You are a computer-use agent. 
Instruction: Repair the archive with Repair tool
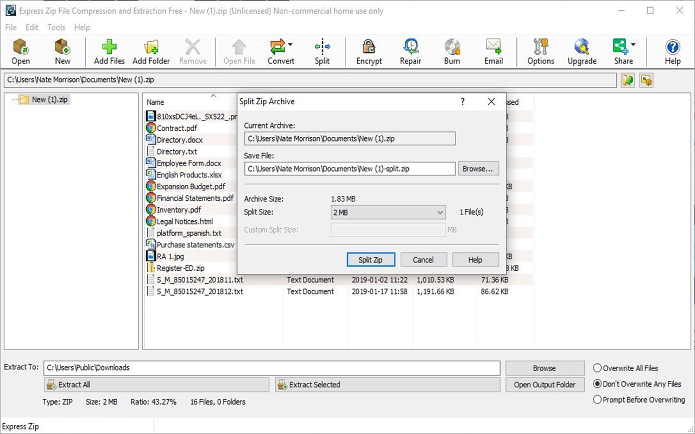(x=410, y=52)
